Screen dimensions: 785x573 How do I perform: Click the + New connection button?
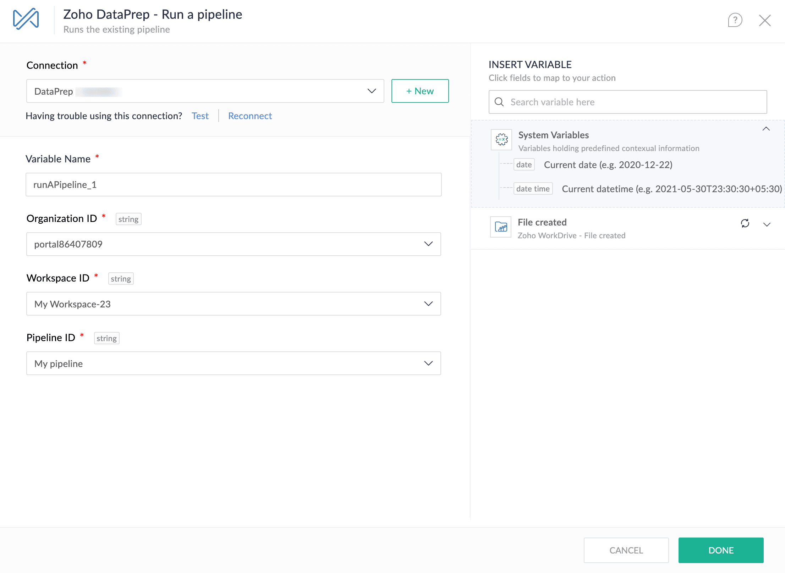[420, 91]
